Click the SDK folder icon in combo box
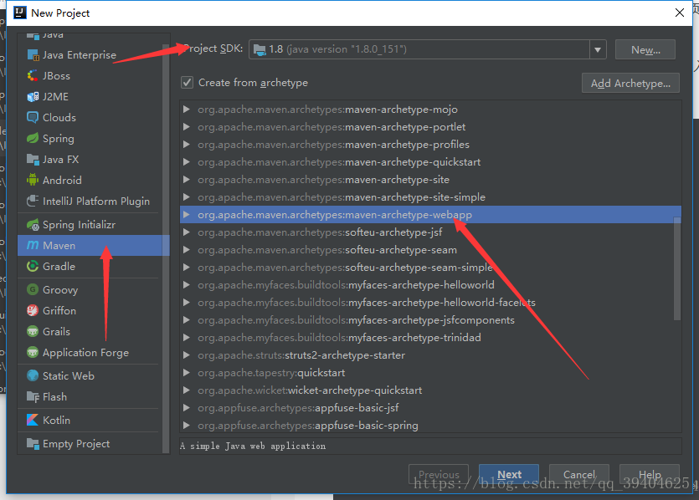699x500 pixels. click(x=260, y=50)
